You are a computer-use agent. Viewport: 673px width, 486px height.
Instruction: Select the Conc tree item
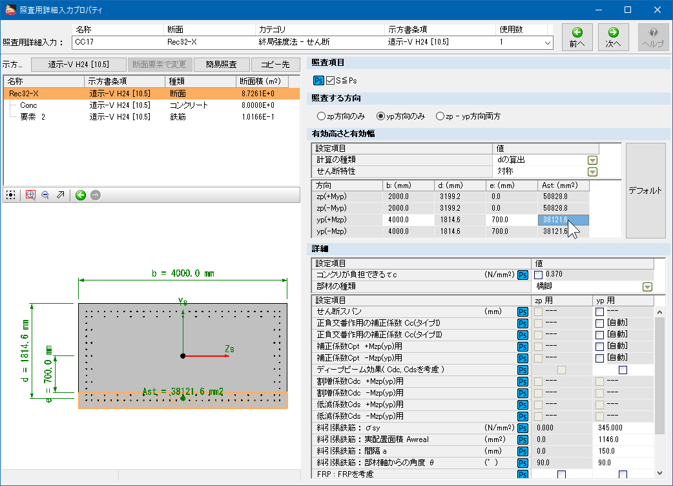pyautogui.click(x=28, y=105)
